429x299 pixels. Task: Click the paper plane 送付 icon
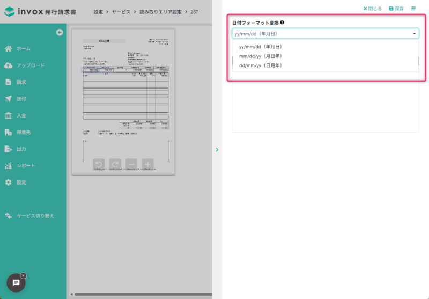(x=8, y=99)
